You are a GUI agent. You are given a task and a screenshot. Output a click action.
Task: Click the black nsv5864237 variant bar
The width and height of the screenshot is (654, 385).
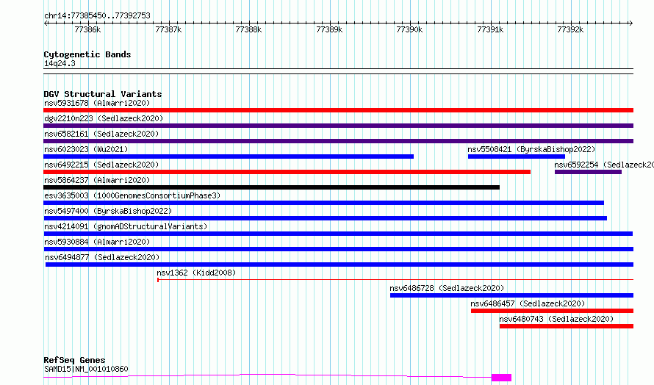[272, 187]
